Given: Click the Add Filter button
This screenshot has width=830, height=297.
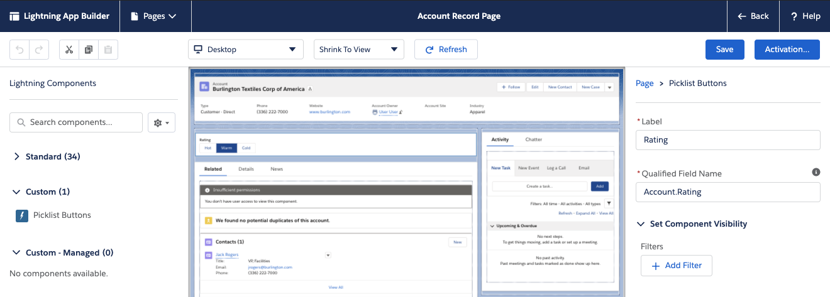Looking at the screenshot, I should point(676,266).
